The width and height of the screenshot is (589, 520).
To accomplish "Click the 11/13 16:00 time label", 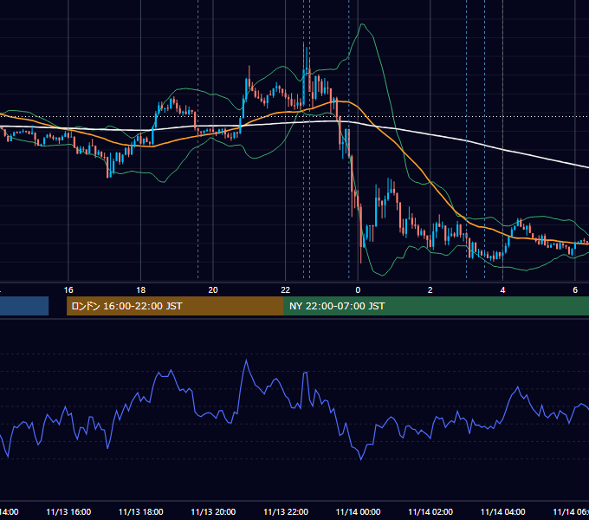I will [x=68, y=511].
